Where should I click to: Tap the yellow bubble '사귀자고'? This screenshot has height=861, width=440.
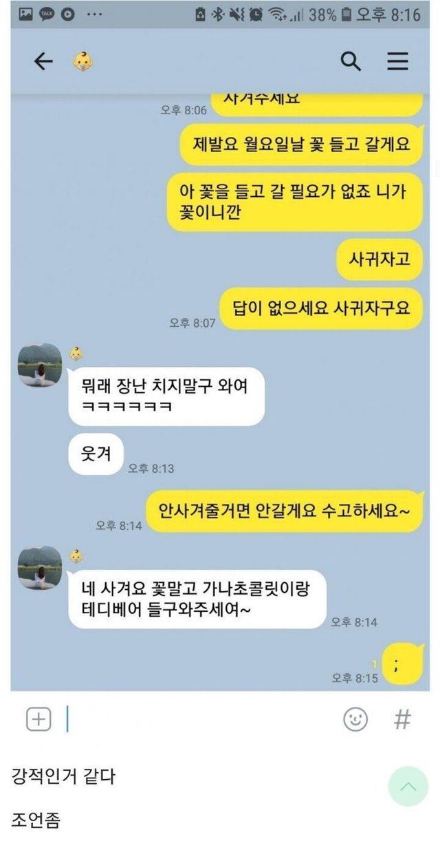click(x=380, y=259)
